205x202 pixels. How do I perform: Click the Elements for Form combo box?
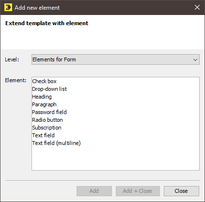(115, 59)
